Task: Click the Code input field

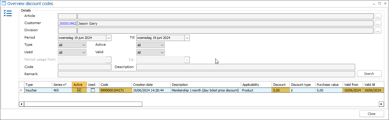Action: 85,67
